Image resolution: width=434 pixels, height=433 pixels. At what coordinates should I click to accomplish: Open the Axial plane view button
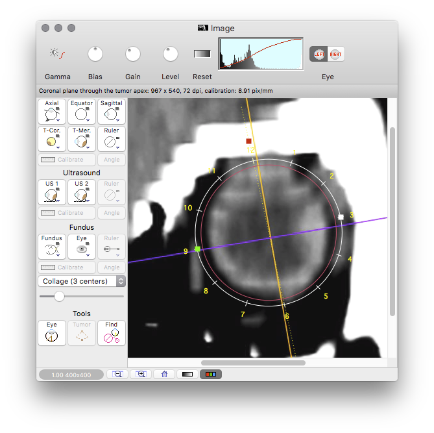pos(52,112)
